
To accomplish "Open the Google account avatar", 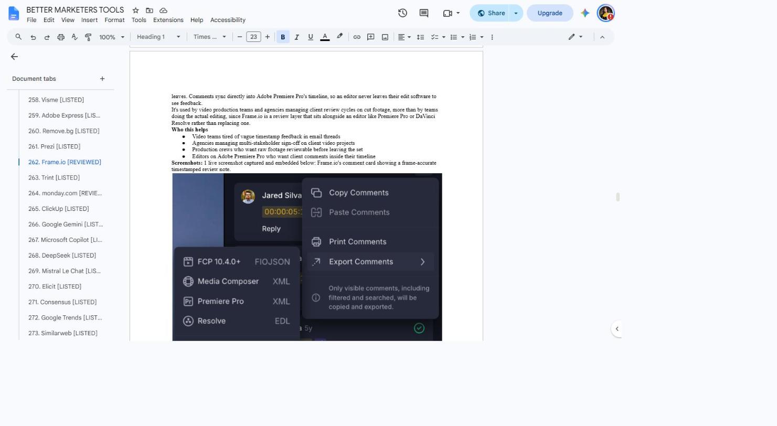I will [x=605, y=13].
